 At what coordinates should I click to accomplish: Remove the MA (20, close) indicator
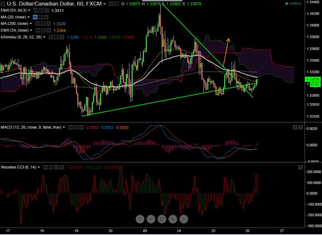pyautogui.click(x=46, y=17)
